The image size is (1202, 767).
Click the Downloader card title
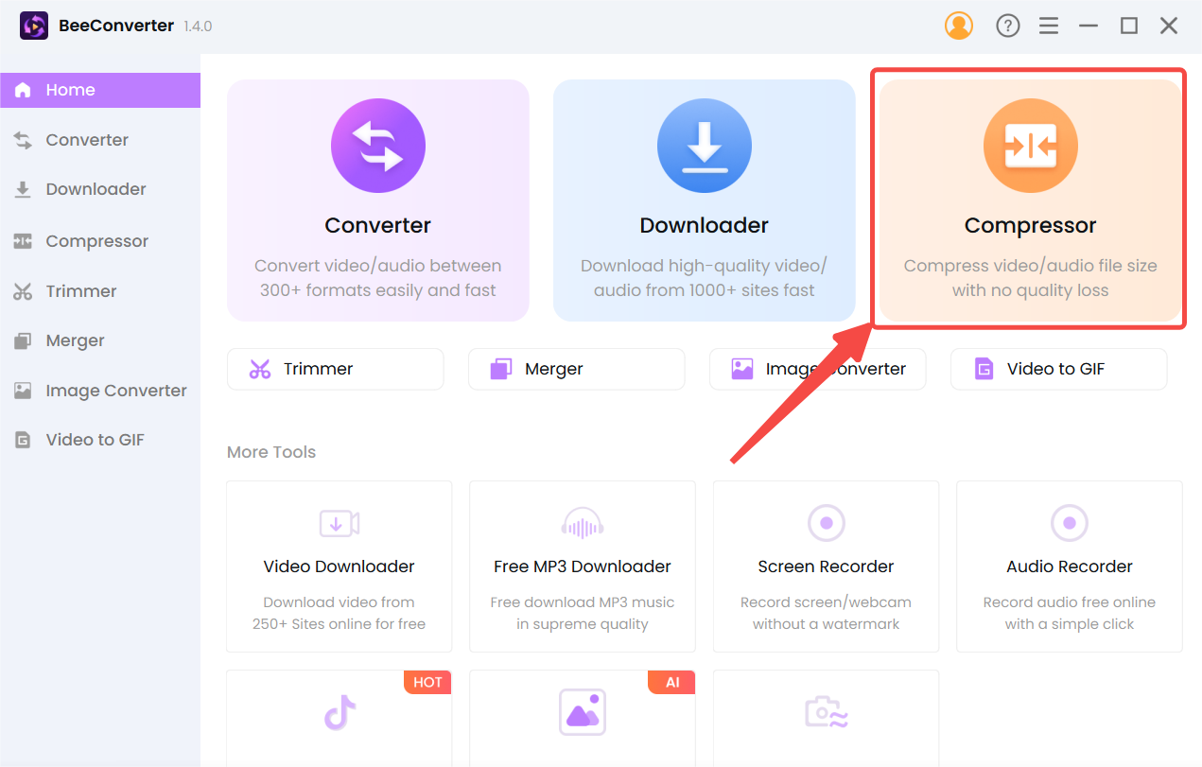(705, 225)
